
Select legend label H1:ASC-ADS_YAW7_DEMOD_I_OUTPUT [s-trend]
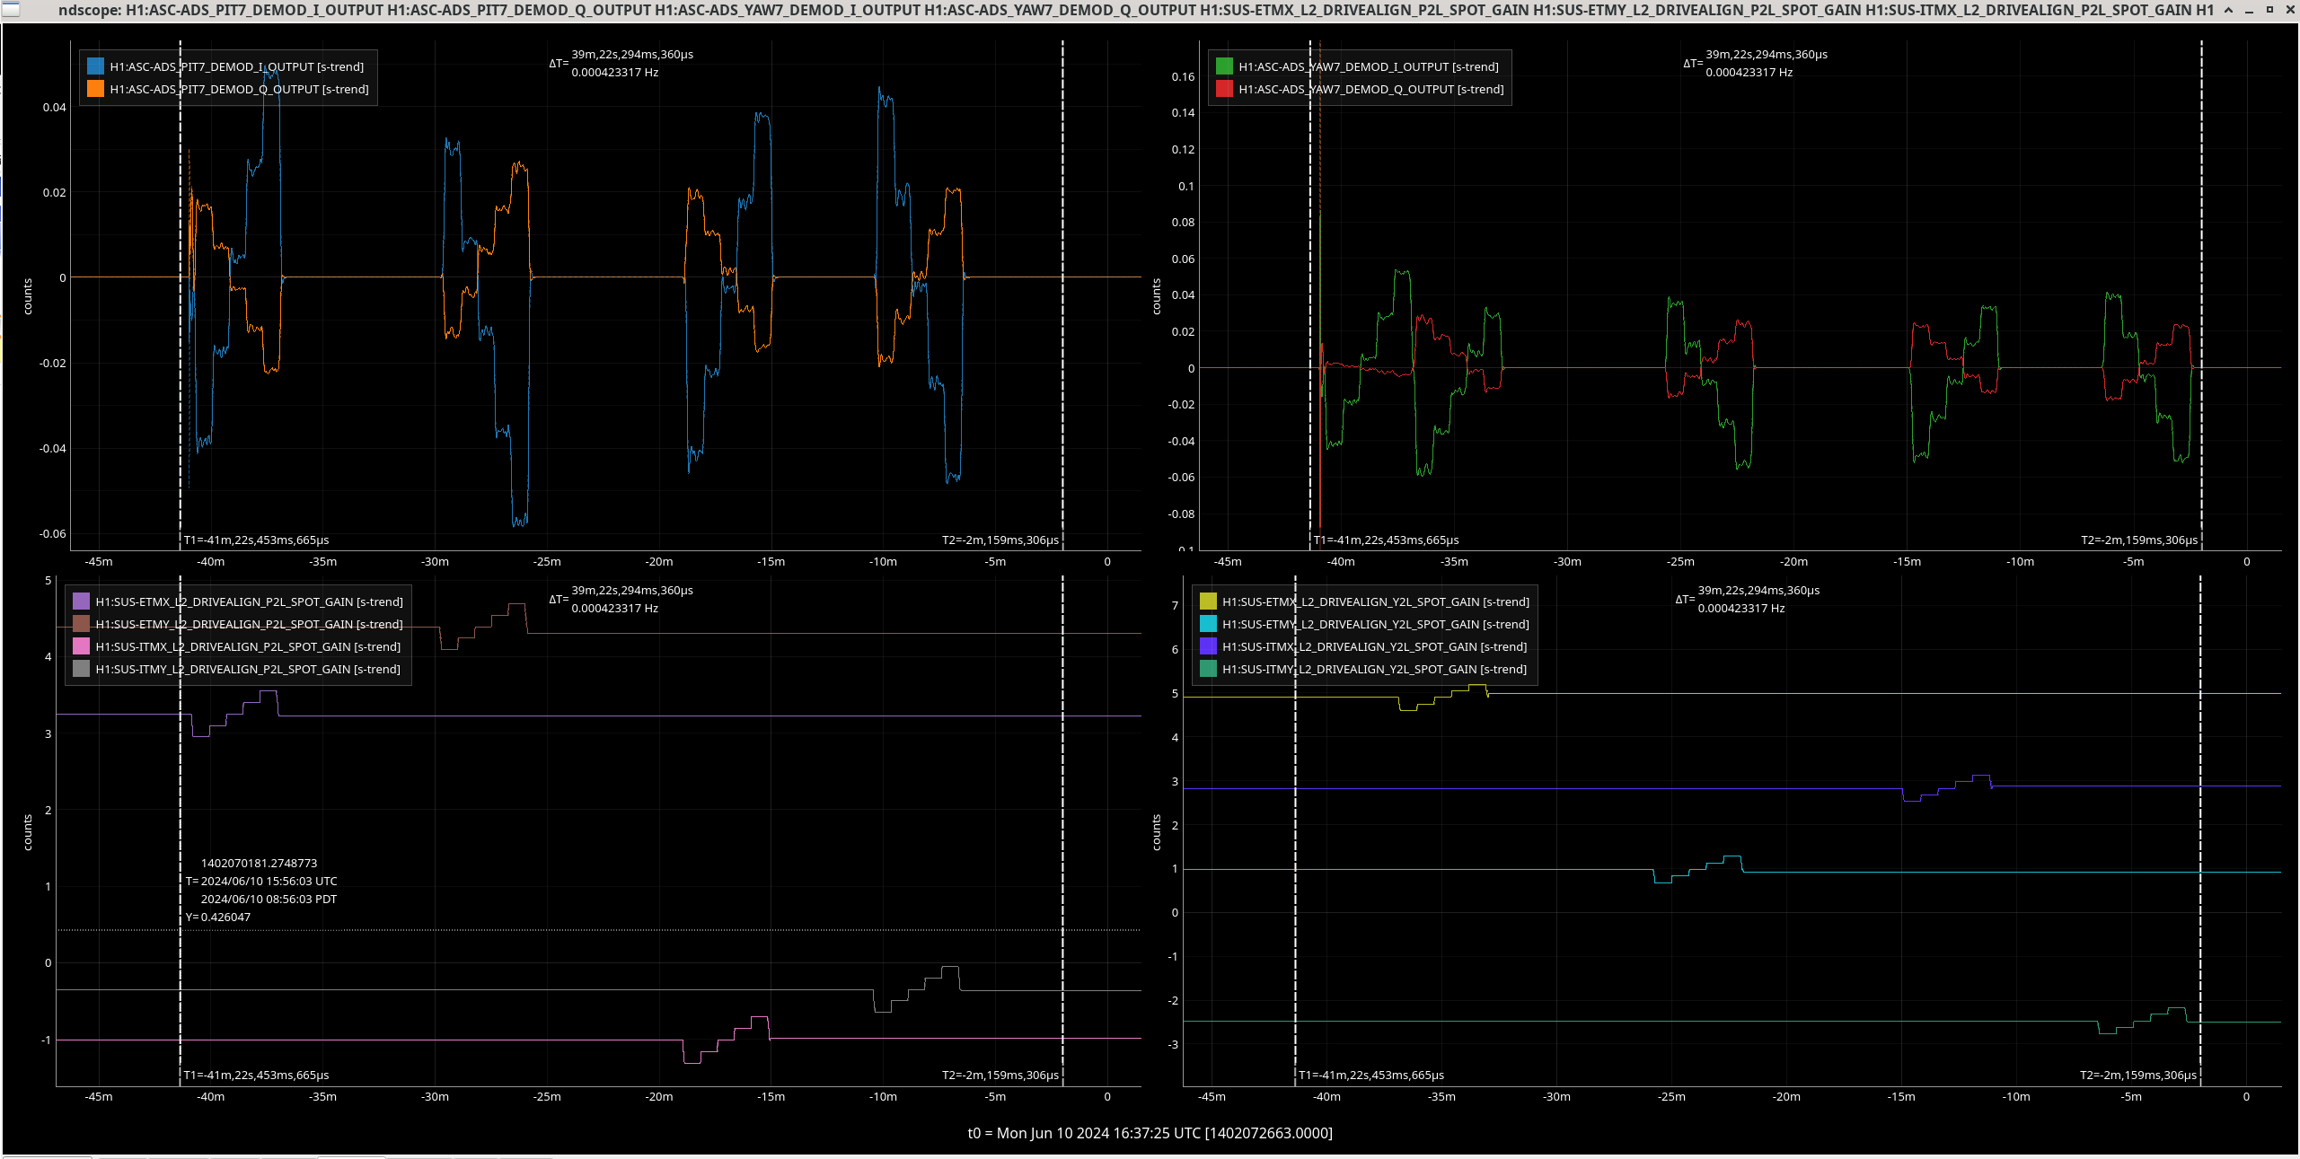(x=1369, y=66)
